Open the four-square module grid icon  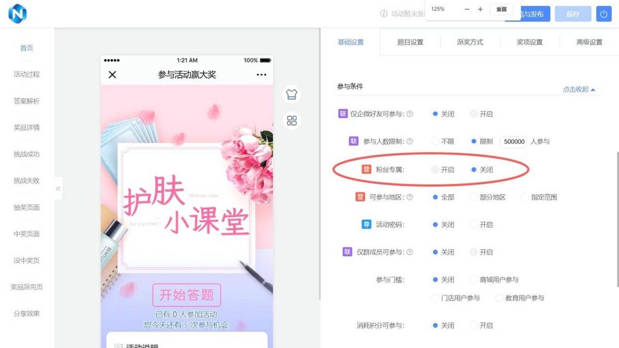tap(292, 121)
